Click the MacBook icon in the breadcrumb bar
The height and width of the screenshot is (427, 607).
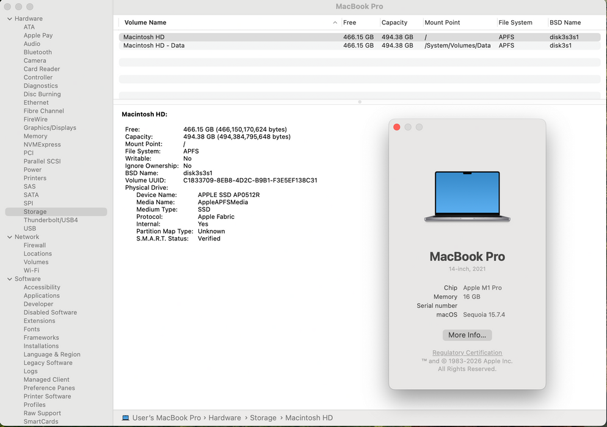point(125,418)
